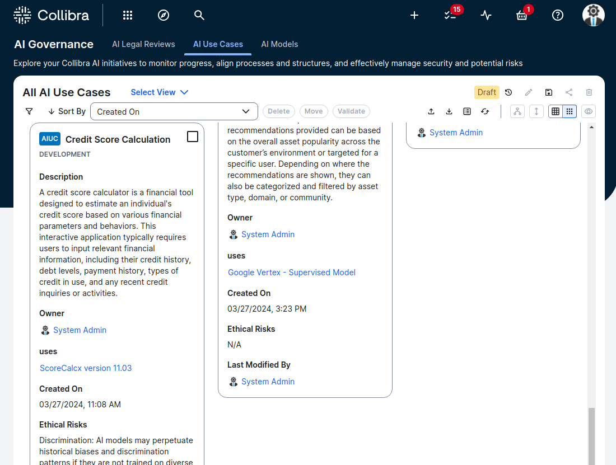Click the create (+) icon in top bar
Screen dimensions: 616x465
tap(414, 15)
